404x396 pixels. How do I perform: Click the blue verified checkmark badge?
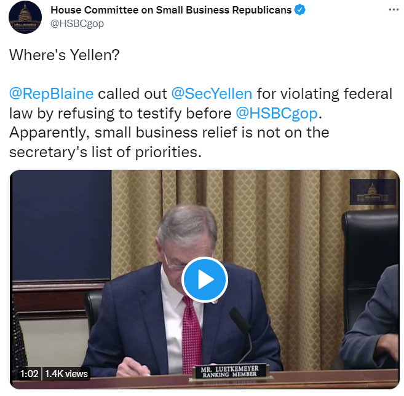coord(301,10)
